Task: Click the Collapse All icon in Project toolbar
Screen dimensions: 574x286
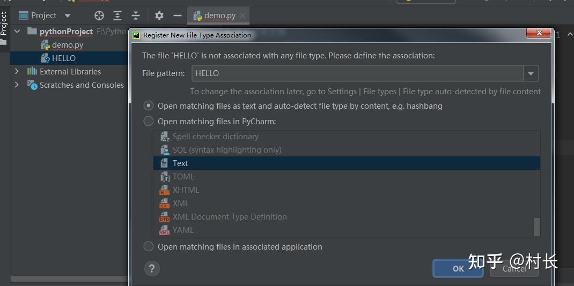Action: point(136,16)
